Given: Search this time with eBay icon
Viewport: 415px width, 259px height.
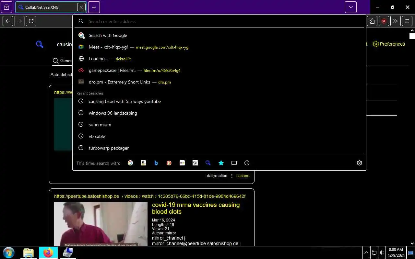Looking at the screenshot, I should 182,163.
